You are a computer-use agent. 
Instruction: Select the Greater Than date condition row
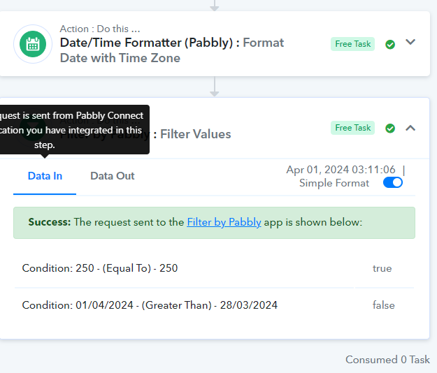click(x=215, y=305)
